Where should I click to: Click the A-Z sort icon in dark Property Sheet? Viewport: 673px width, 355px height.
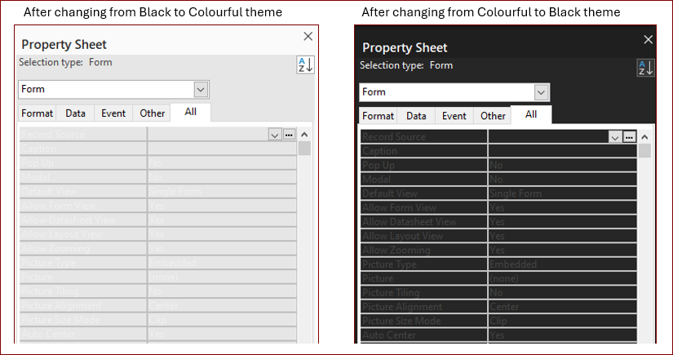tap(646, 68)
